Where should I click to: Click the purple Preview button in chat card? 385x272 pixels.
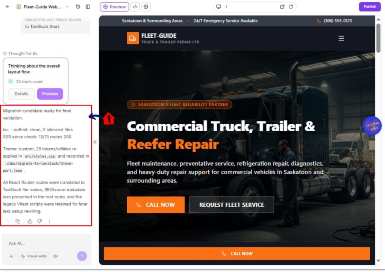(50, 94)
